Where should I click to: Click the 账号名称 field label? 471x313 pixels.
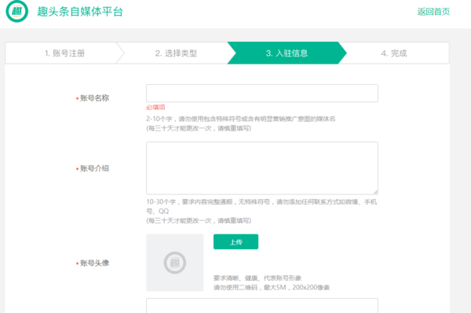(94, 98)
